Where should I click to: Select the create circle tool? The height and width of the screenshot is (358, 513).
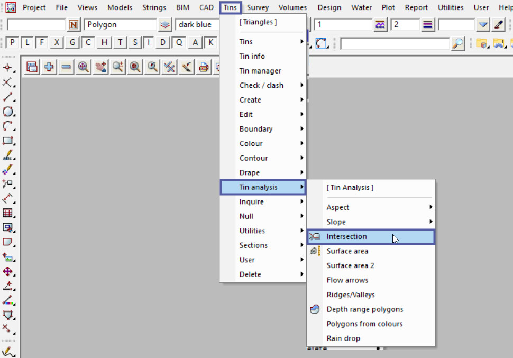[x=8, y=112]
